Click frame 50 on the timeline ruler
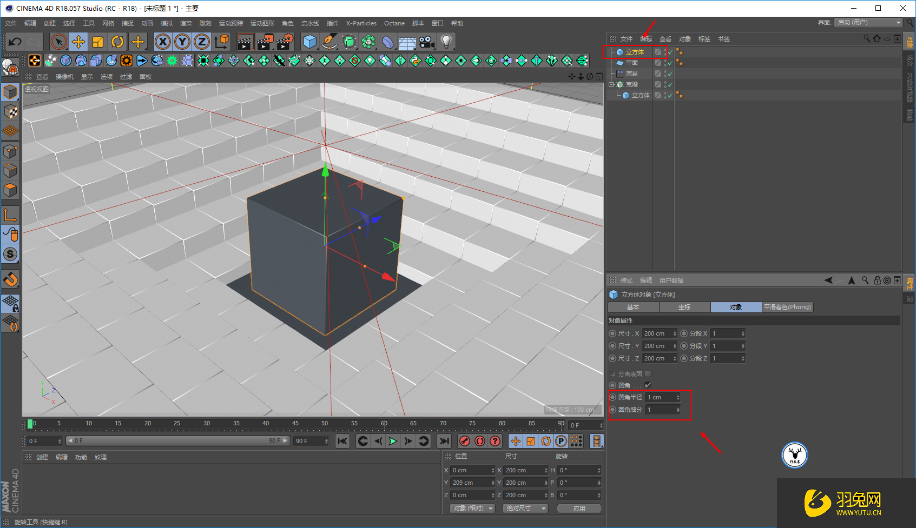The image size is (916, 528). [325, 424]
